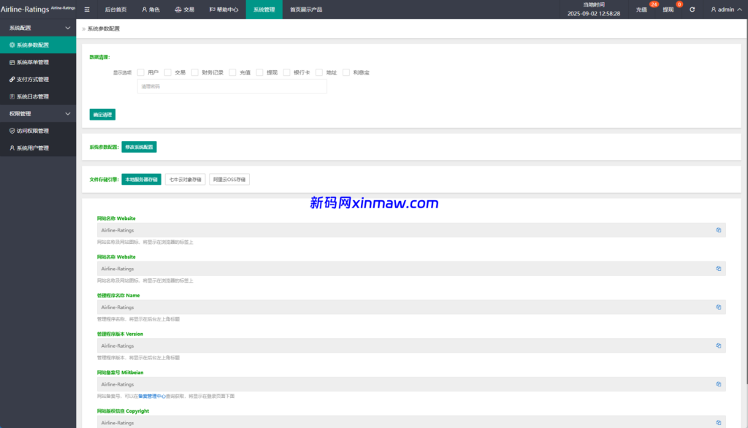The height and width of the screenshot is (428, 748).
Task: Collapse the 系统配置 sidebar section
Action: click(38, 27)
